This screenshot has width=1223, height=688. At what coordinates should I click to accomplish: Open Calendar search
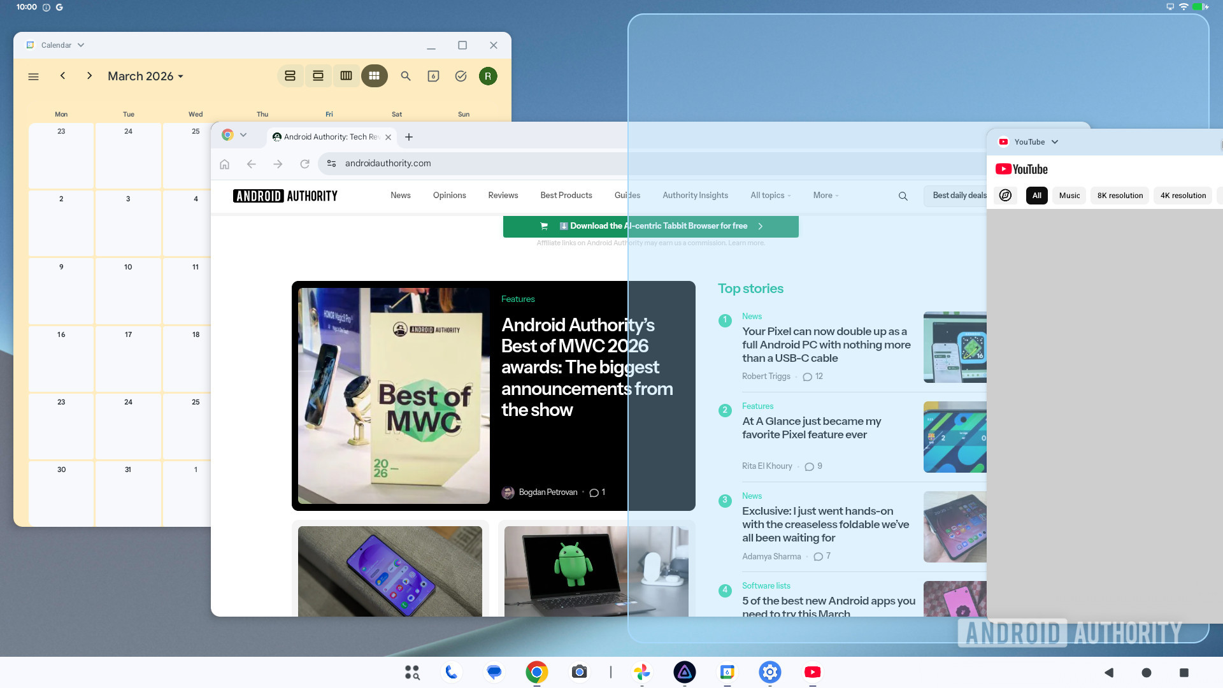[406, 76]
